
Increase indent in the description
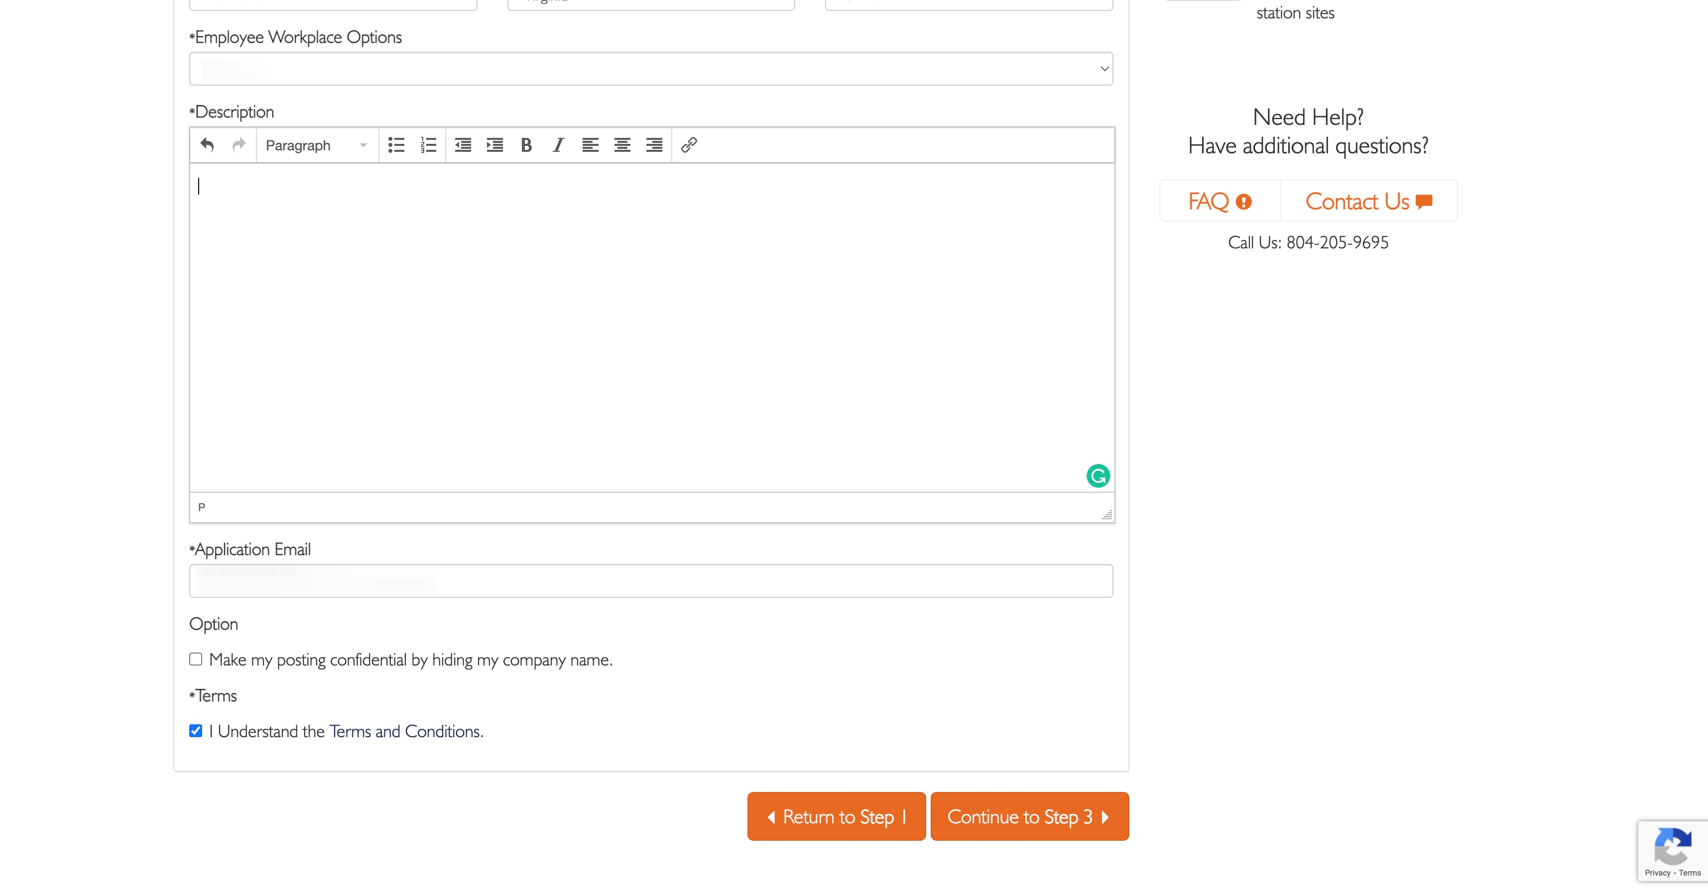(494, 145)
